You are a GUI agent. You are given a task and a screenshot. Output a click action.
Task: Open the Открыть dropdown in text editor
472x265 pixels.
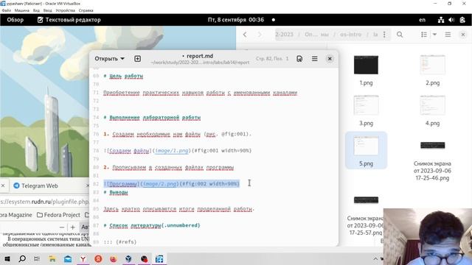(x=109, y=59)
